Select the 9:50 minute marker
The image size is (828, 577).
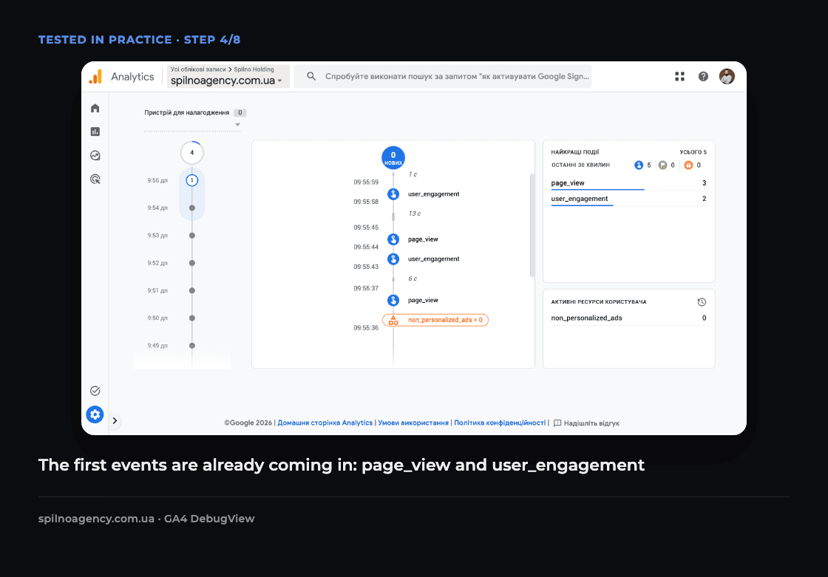pos(191,318)
